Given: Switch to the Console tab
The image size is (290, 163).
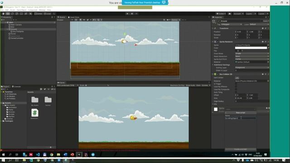Looking at the screenshot, I should pyautogui.click(x=16, y=86).
